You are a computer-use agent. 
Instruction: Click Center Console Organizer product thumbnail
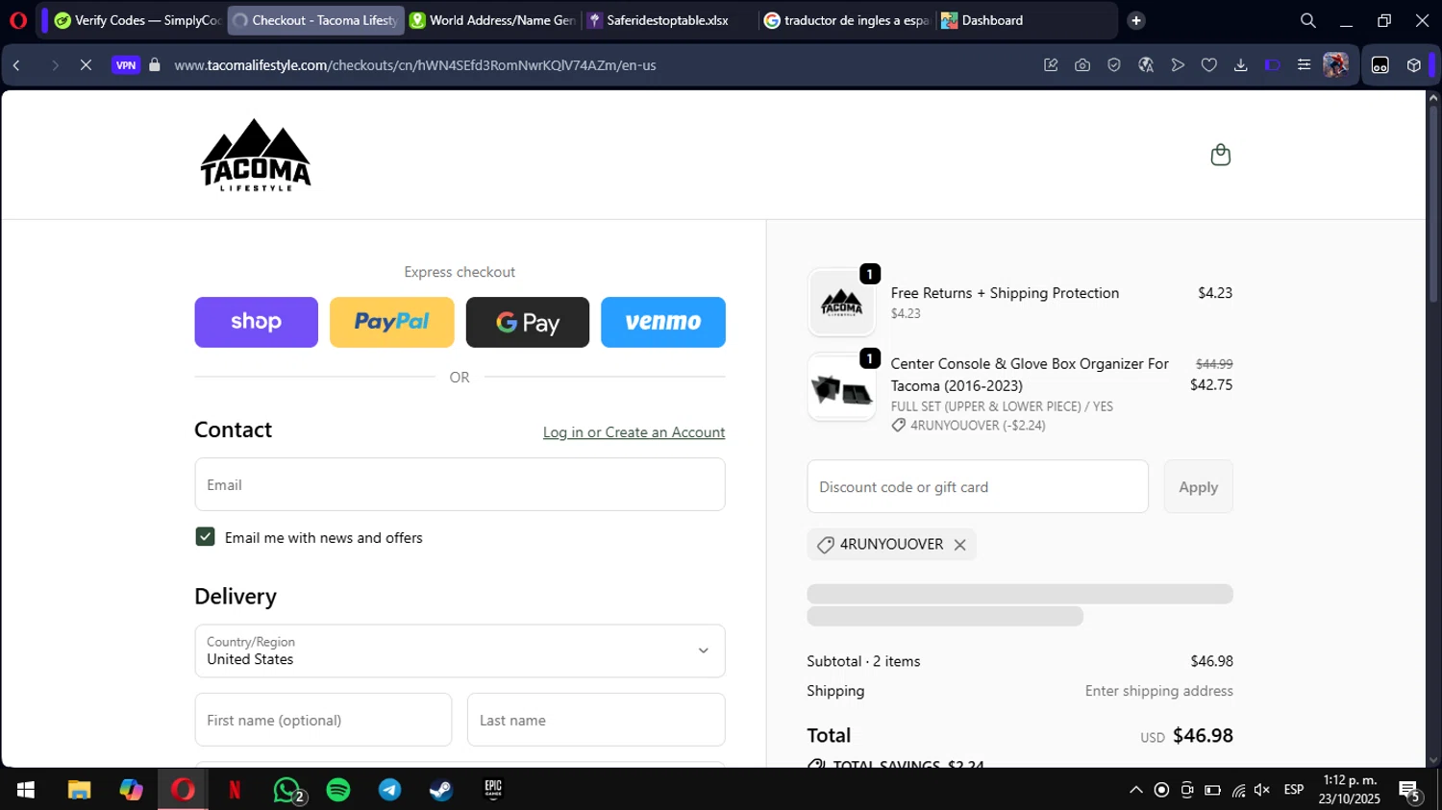tap(841, 387)
